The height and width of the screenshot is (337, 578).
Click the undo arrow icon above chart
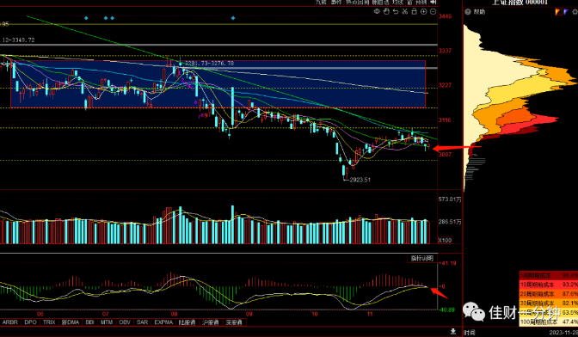[396, 11]
